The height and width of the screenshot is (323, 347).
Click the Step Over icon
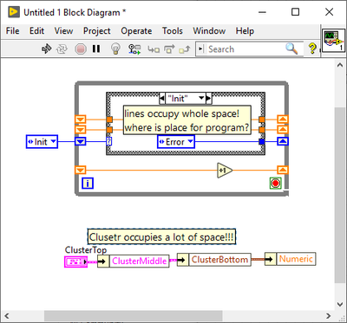(x=169, y=49)
